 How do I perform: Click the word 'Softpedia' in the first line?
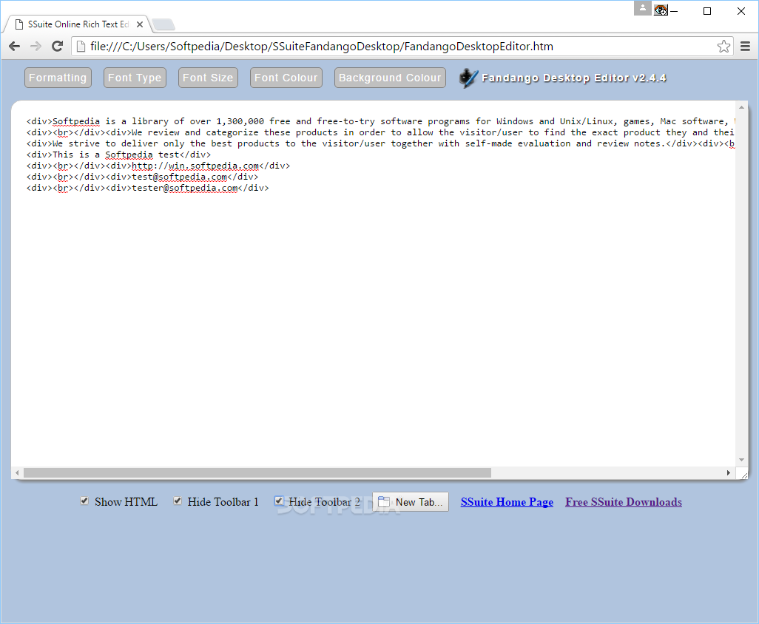tap(76, 121)
